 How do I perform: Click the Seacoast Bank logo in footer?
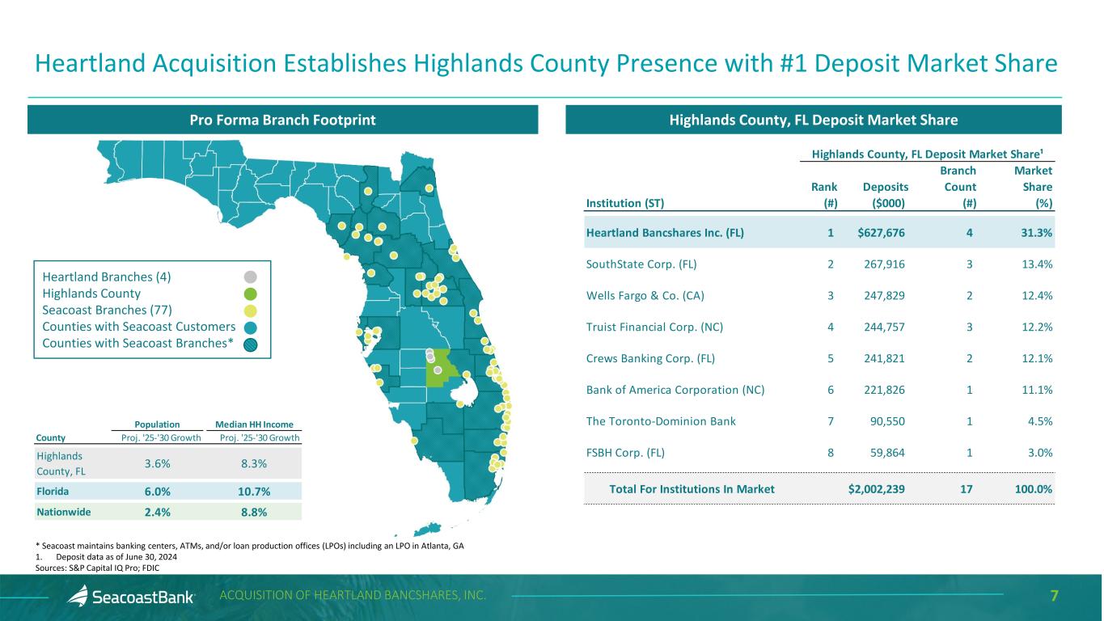click(131, 597)
